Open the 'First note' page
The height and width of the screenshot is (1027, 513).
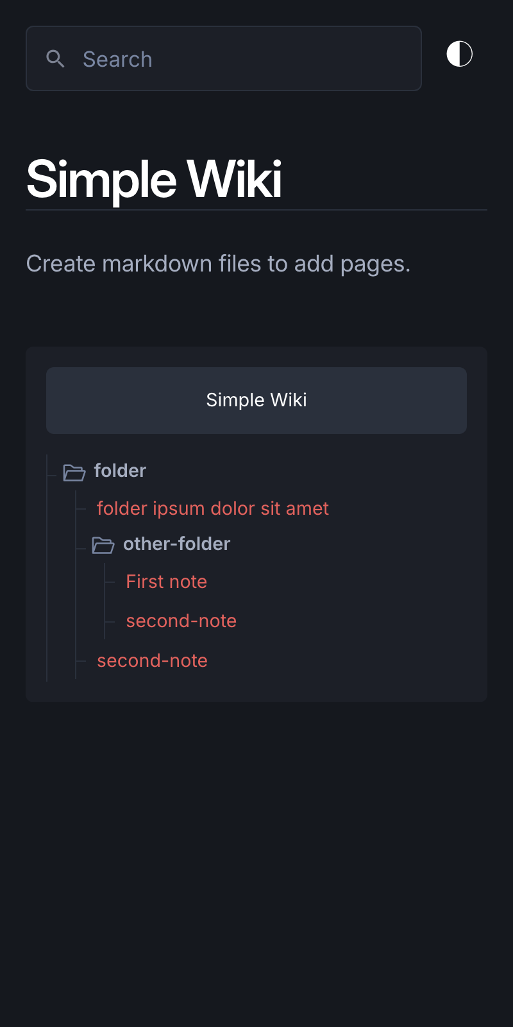(166, 582)
